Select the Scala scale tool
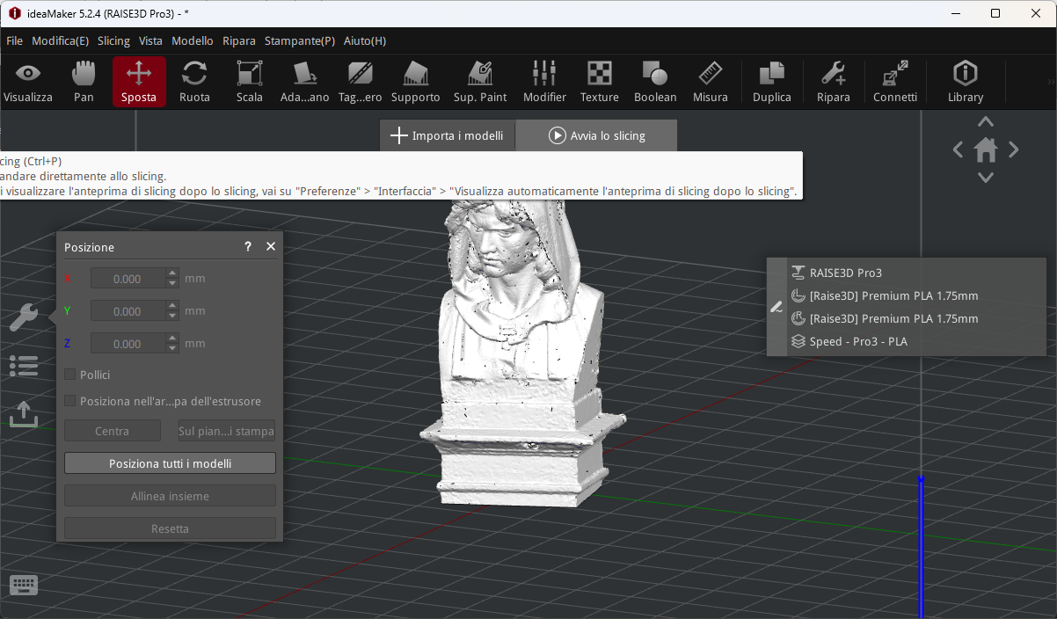The image size is (1057, 619). [250, 82]
